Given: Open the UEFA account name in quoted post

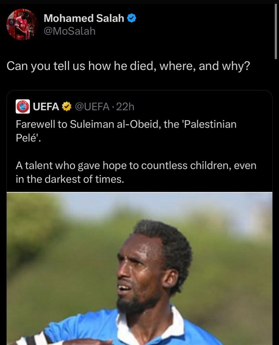Looking at the screenshot, I should click(x=46, y=107).
